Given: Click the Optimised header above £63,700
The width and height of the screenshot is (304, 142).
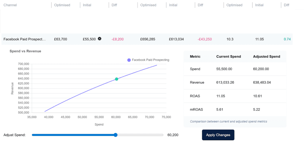Looking at the screenshot, I should (x=62, y=5).
